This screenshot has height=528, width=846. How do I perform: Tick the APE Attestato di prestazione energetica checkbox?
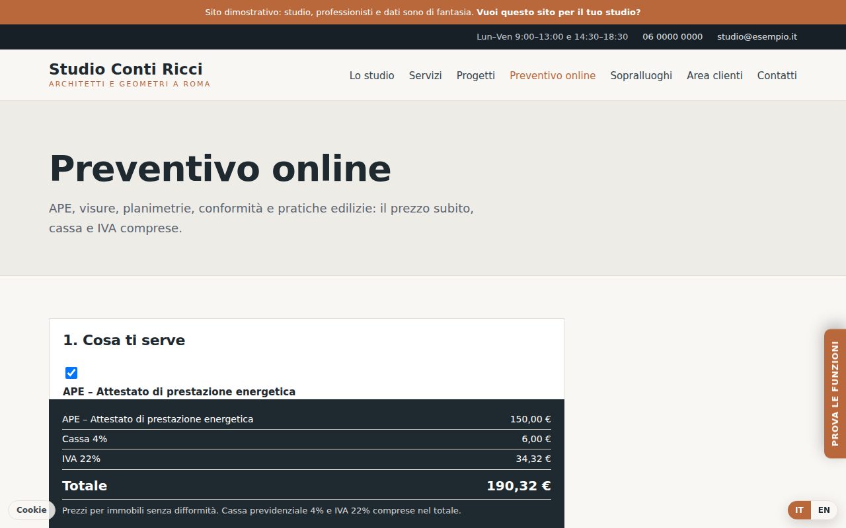click(x=71, y=373)
